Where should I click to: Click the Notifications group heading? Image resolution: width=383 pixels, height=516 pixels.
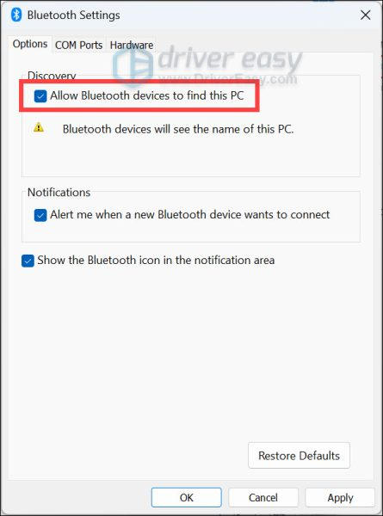coord(59,192)
